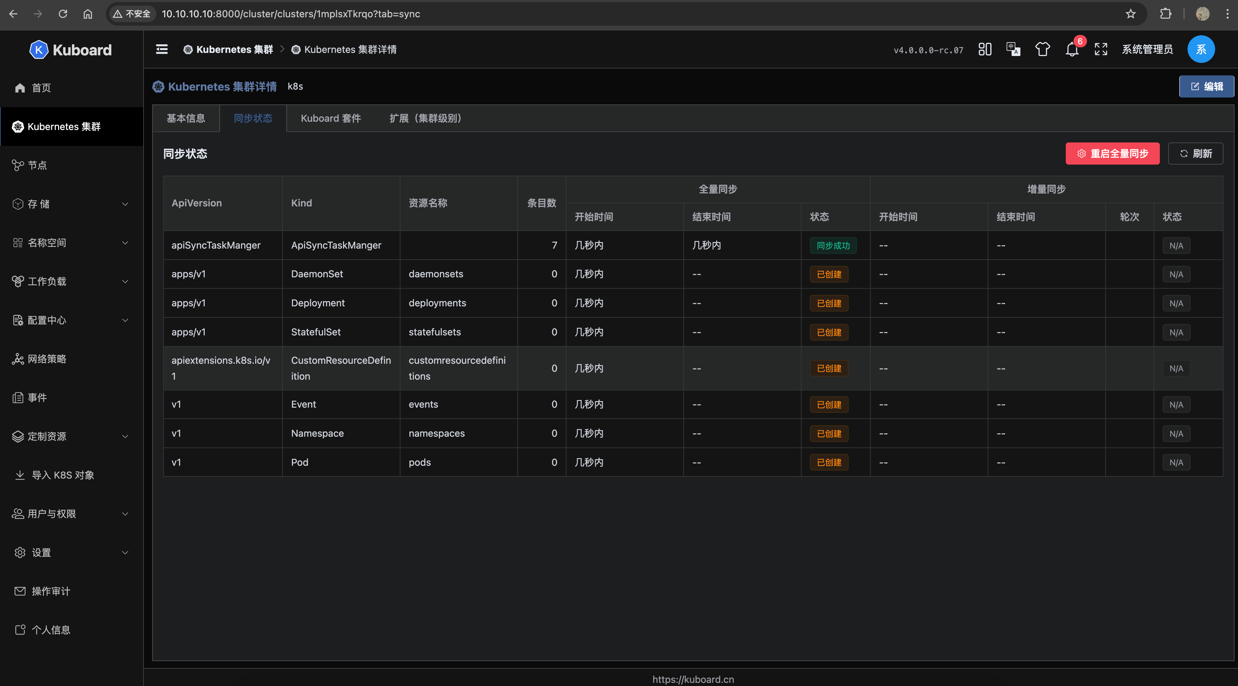
Task: Expand the 设置 sidebar menu
Action: coord(72,553)
